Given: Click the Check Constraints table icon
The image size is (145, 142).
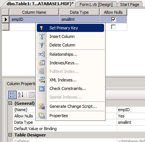Looking at the screenshot, I should click(42, 89).
